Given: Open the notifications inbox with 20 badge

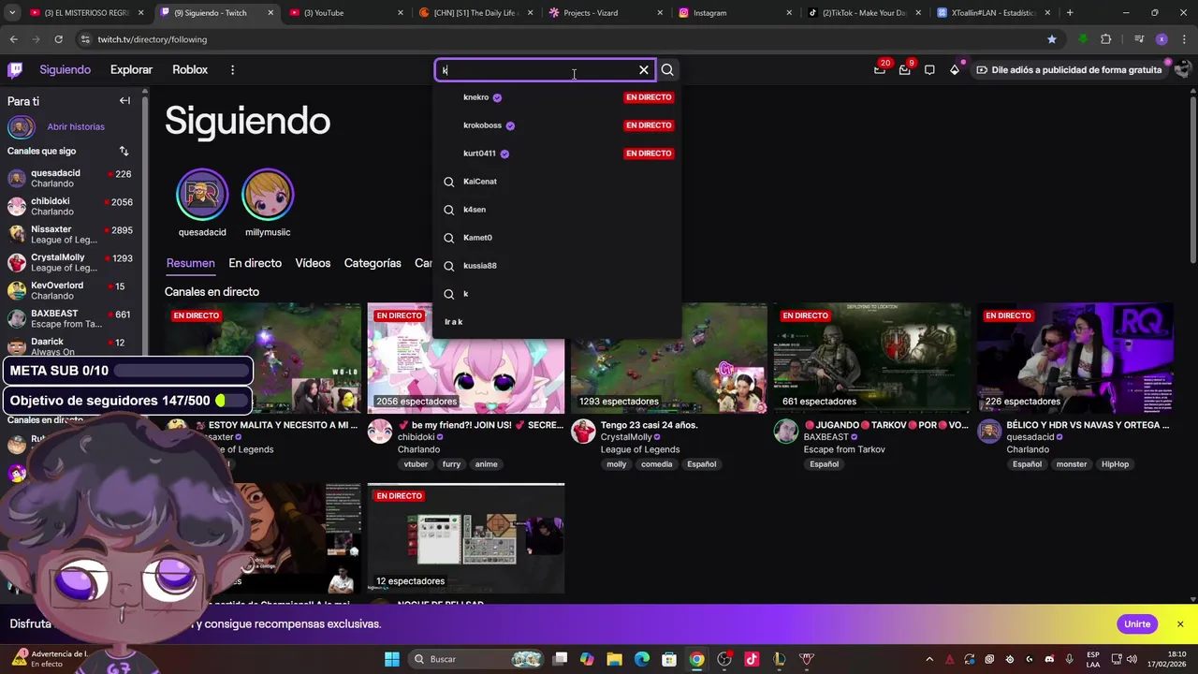Looking at the screenshot, I should [x=880, y=69].
